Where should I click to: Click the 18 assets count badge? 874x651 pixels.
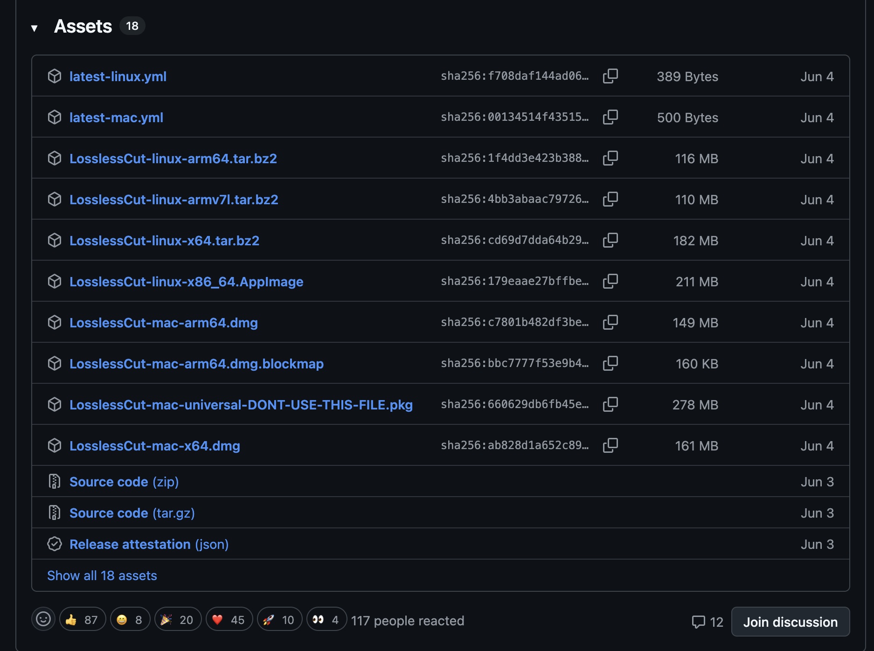pos(132,26)
